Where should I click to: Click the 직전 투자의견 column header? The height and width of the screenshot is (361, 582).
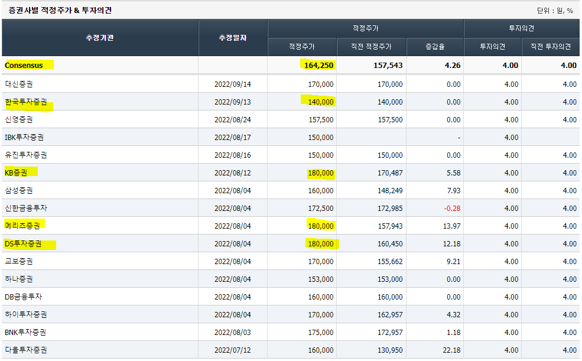551,47
